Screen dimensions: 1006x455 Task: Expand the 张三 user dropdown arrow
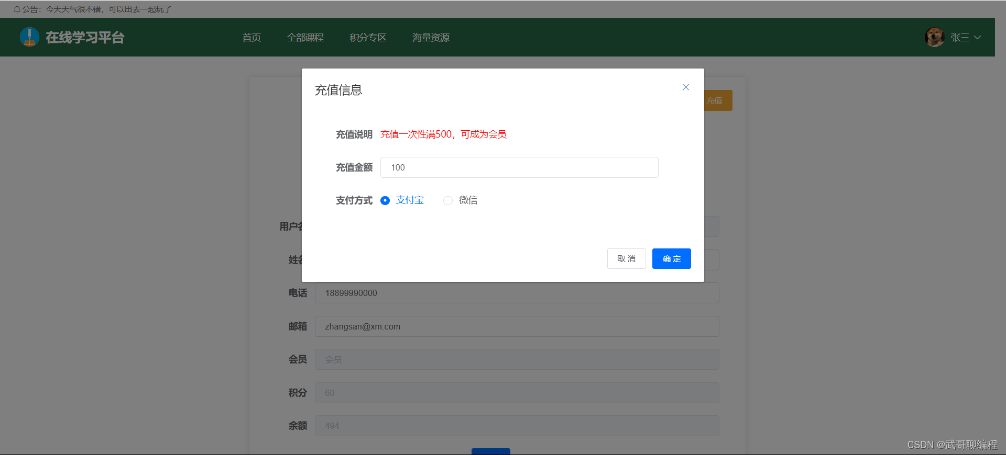[x=977, y=38]
